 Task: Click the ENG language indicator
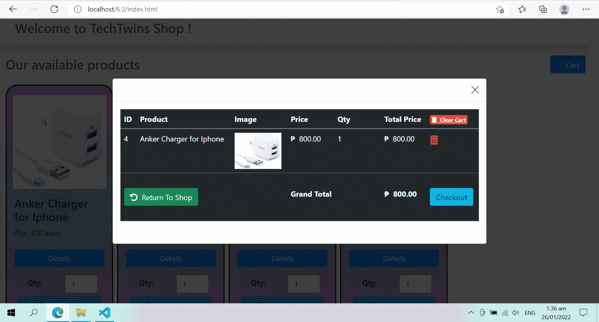[x=530, y=313]
